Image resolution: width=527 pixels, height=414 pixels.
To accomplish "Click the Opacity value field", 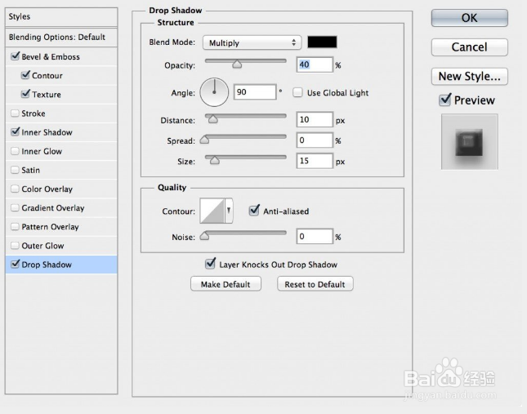I will 315,65.
